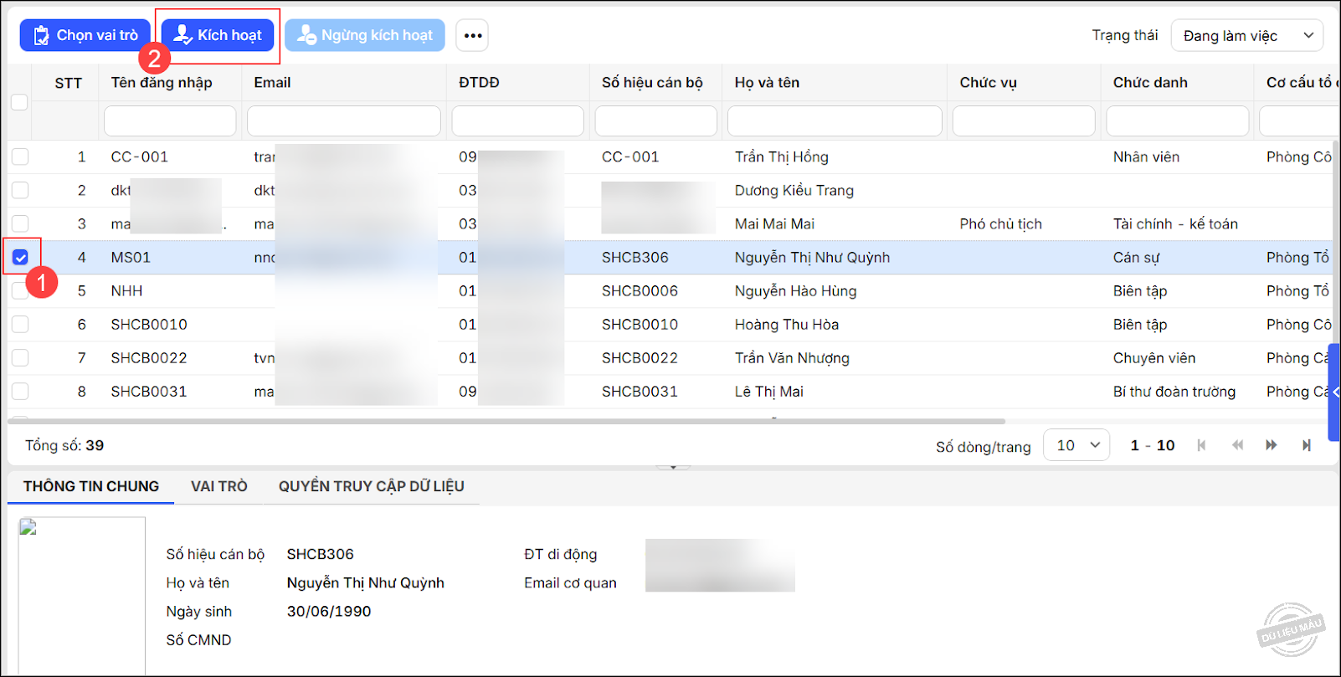Image resolution: width=1341 pixels, height=677 pixels.
Task: Go to the next page of results
Action: (x=1272, y=445)
